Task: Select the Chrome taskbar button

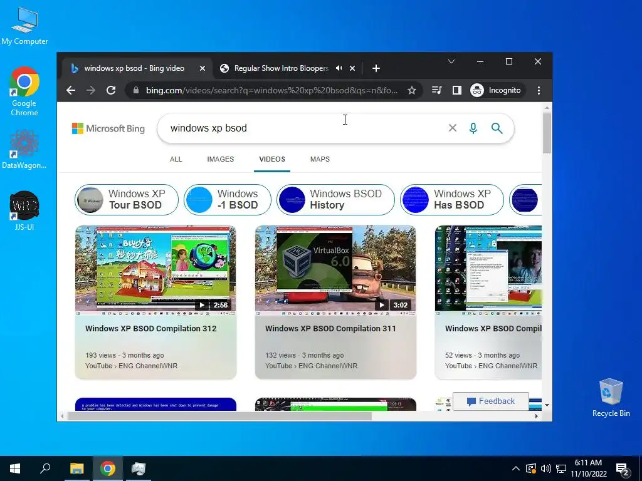Action: click(x=108, y=468)
